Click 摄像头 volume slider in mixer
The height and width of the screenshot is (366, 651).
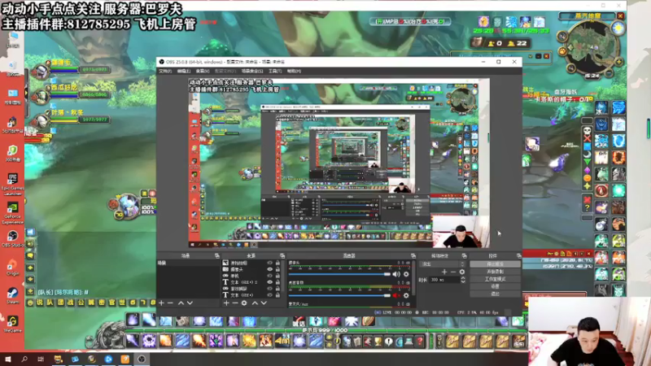339,274
